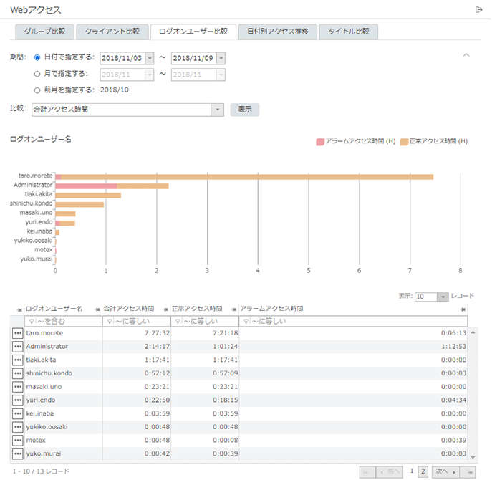Viewport: 492px width, 480px height.
Task: Expand the 合計アクセス時間 comparison dropdown
Action: pyautogui.click(x=218, y=110)
